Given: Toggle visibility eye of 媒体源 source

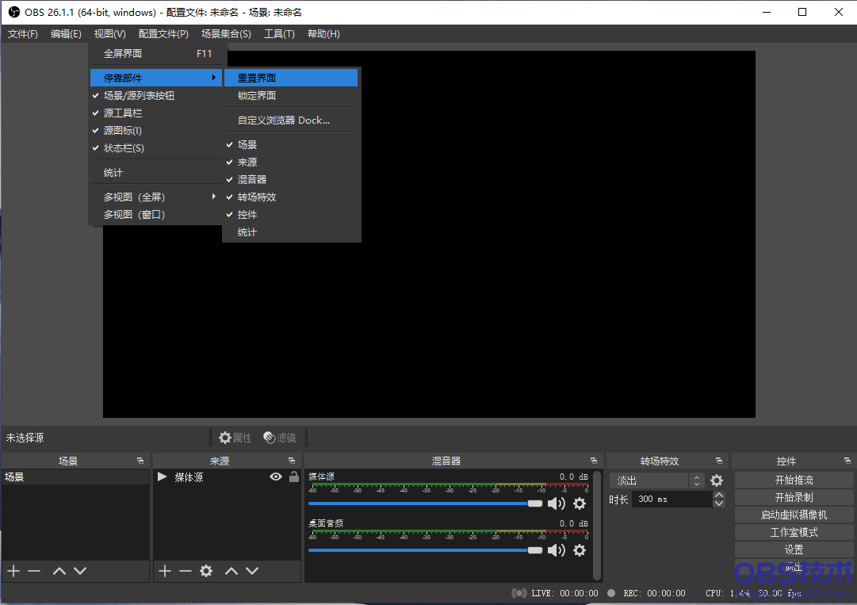Looking at the screenshot, I should pyautogui.click(x=276, y=477).
